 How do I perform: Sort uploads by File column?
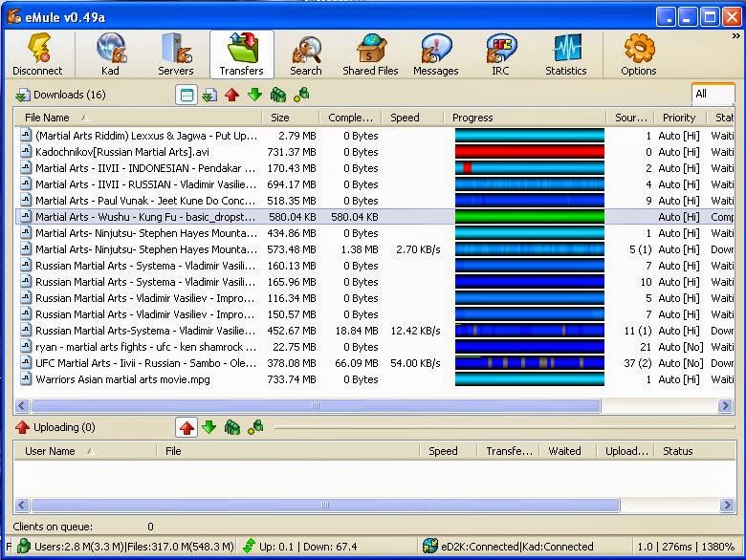[x=288, y=451]
